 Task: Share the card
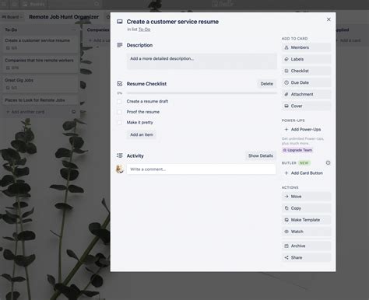click(x=306, y=257)
